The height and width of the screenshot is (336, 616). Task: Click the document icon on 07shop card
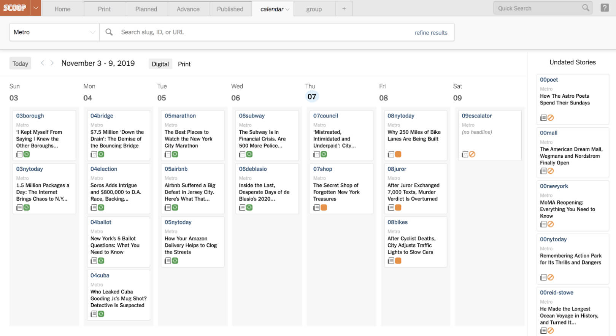pyautogui.click(x=316, y=208)
